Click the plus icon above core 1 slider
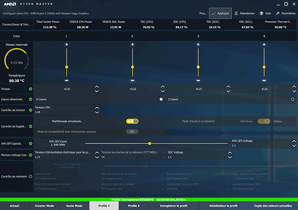Screen dimensions: 298x210 66,44
